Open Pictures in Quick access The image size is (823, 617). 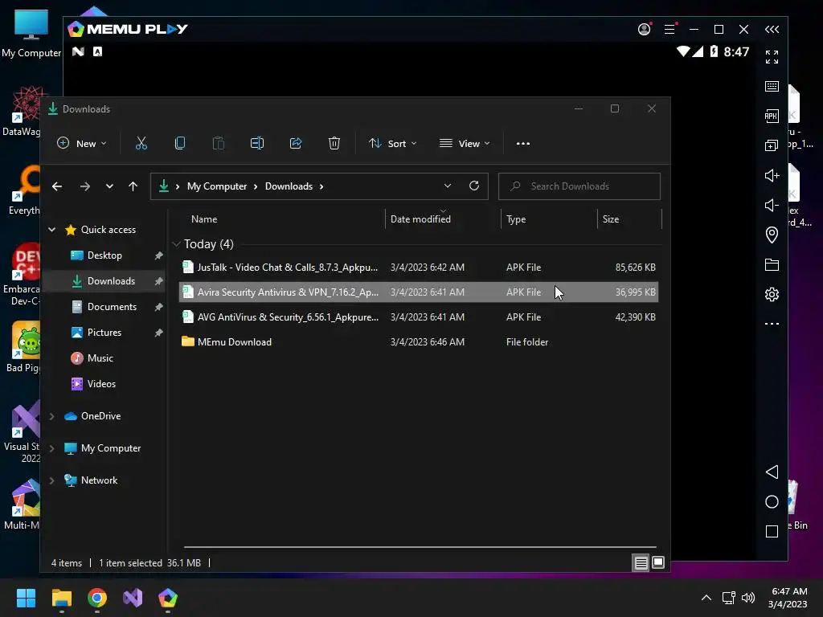tap(104, 333)
